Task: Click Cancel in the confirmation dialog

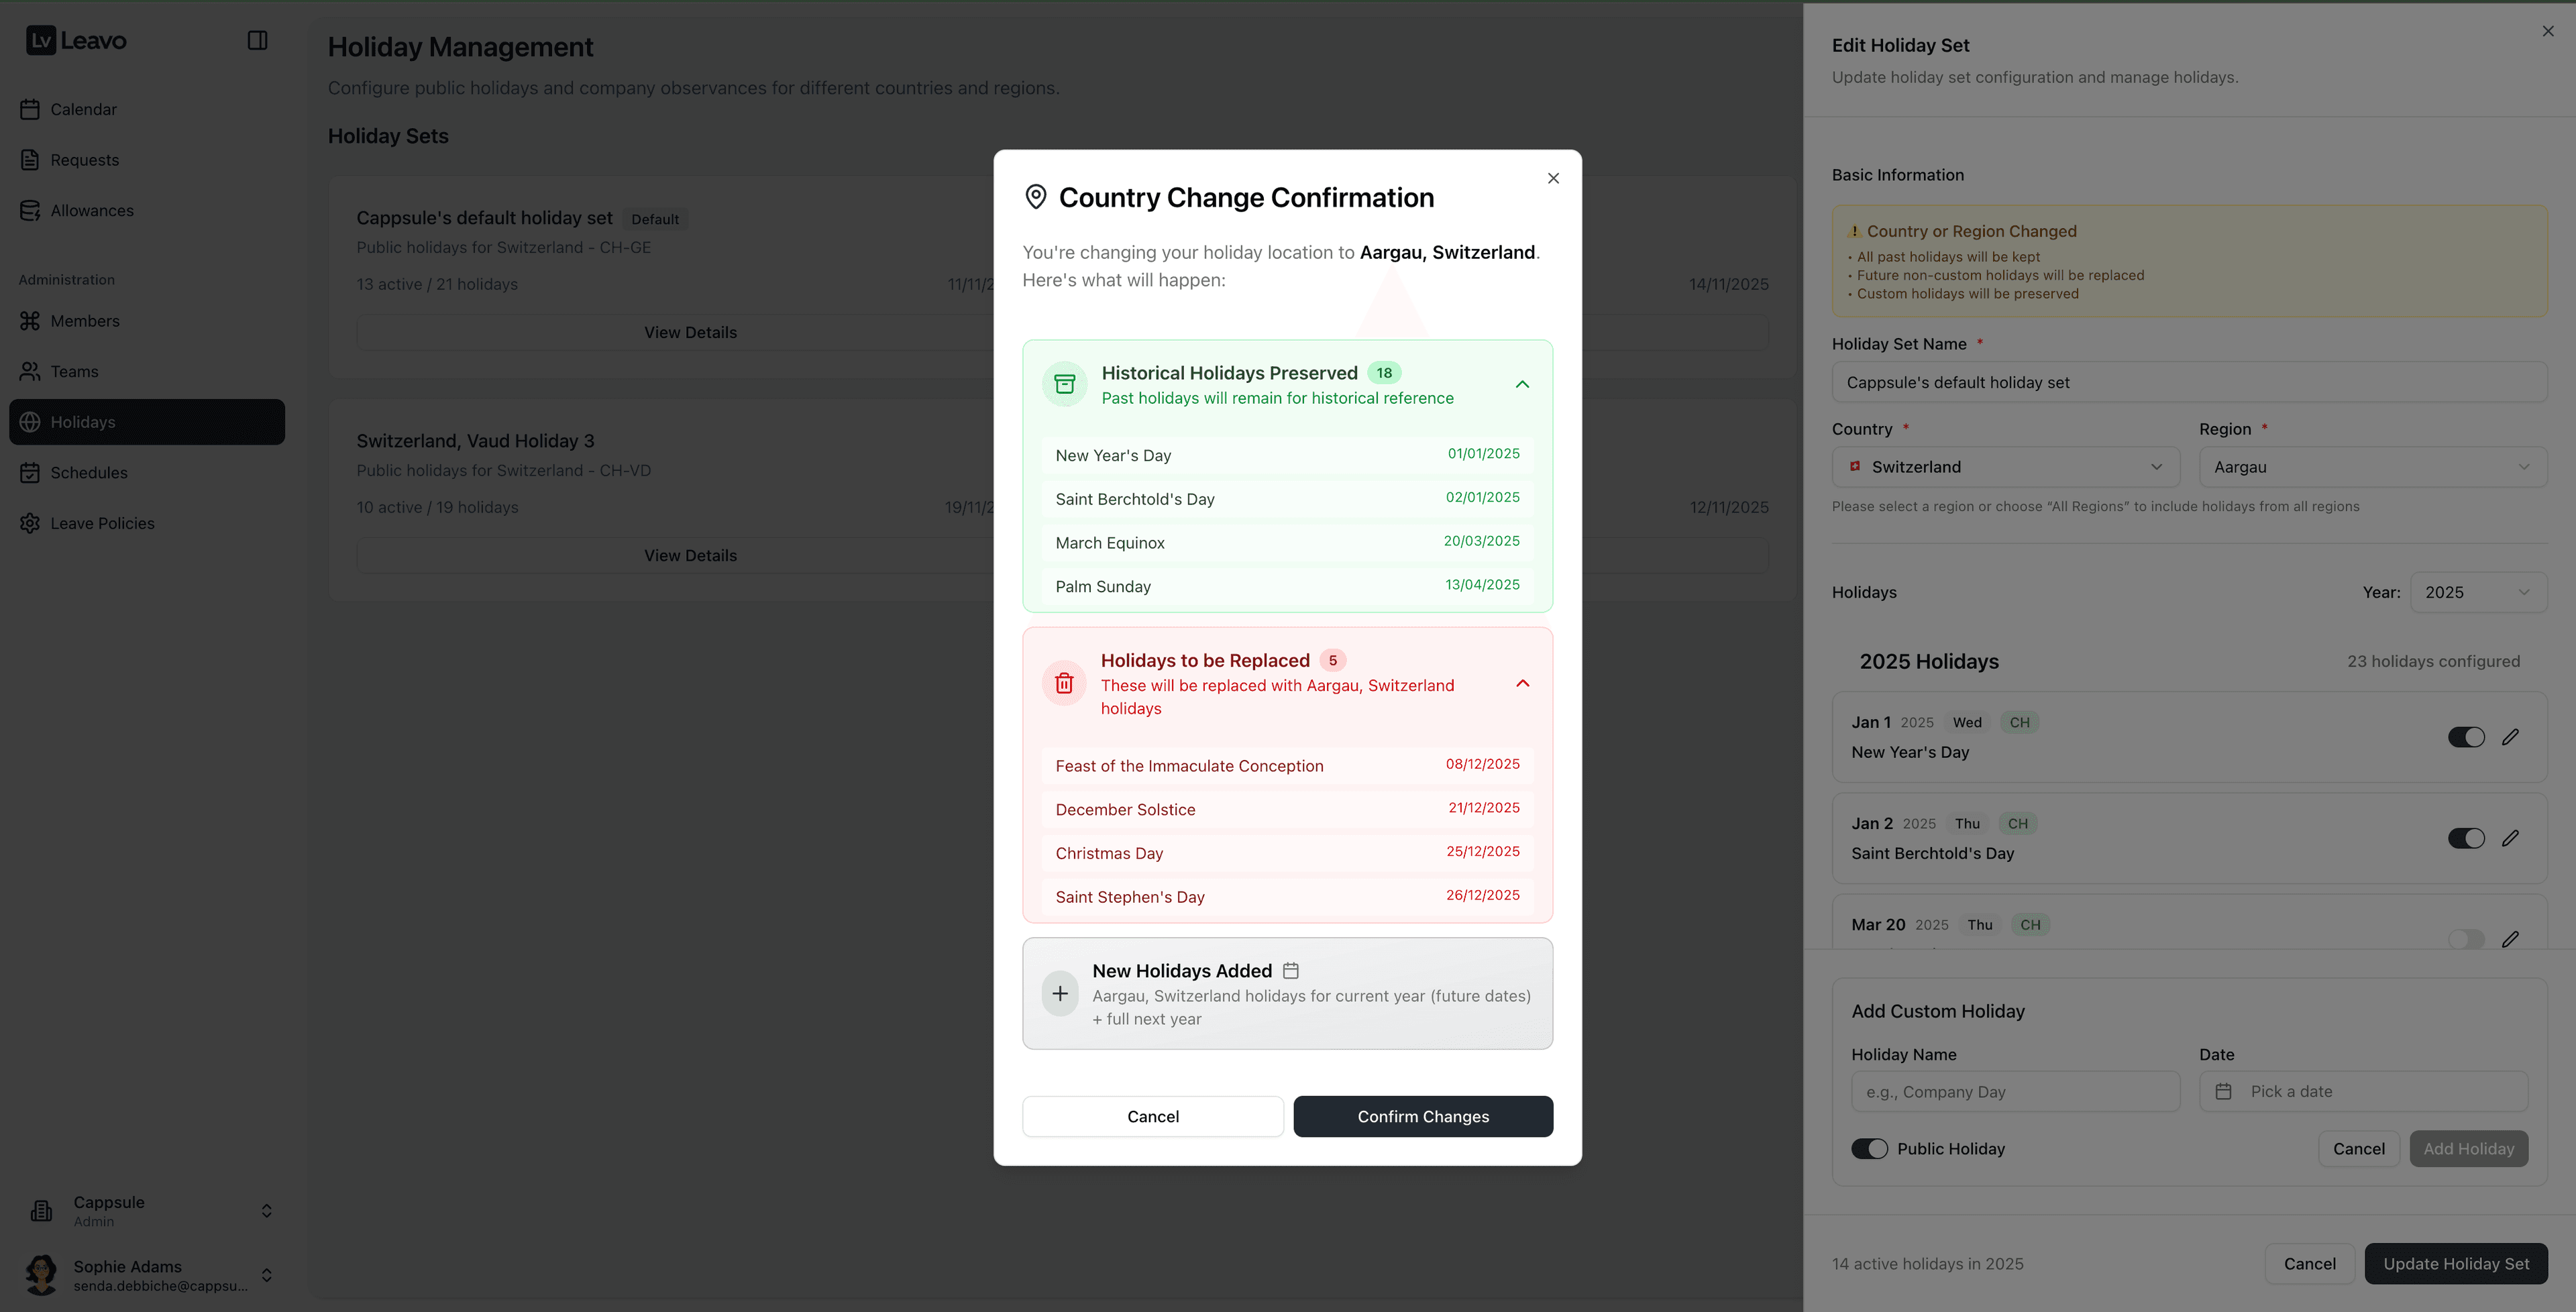Action: click(1152, 1116)
